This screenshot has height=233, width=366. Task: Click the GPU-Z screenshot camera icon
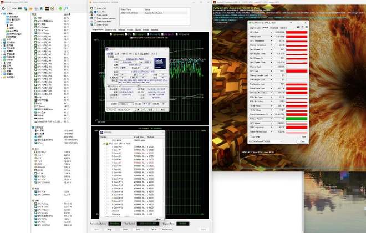pos(298,27)
